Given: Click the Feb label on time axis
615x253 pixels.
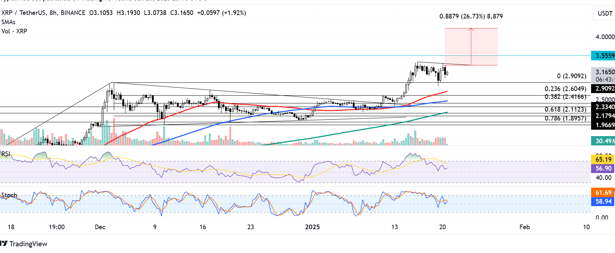Looking at the screenshot, I should (525, 227).
